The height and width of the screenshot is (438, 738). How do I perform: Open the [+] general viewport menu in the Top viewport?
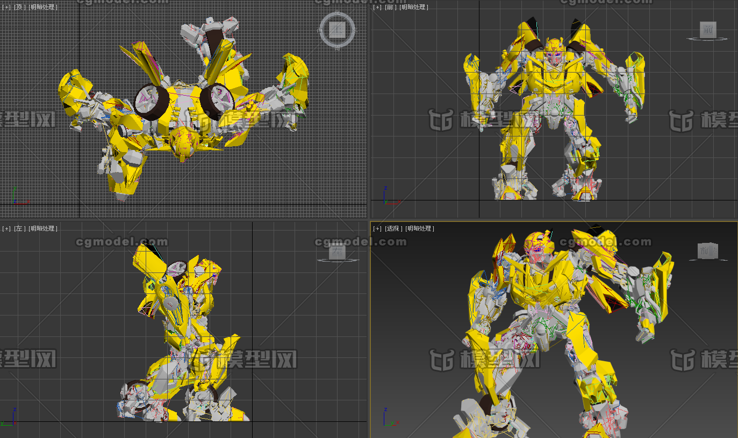click(6, 7)
